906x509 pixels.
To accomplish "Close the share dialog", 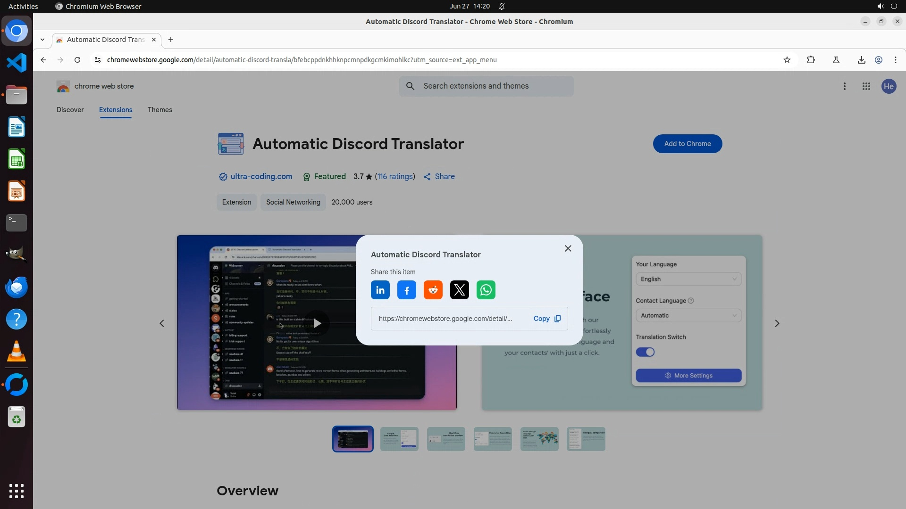I will 568,248.
